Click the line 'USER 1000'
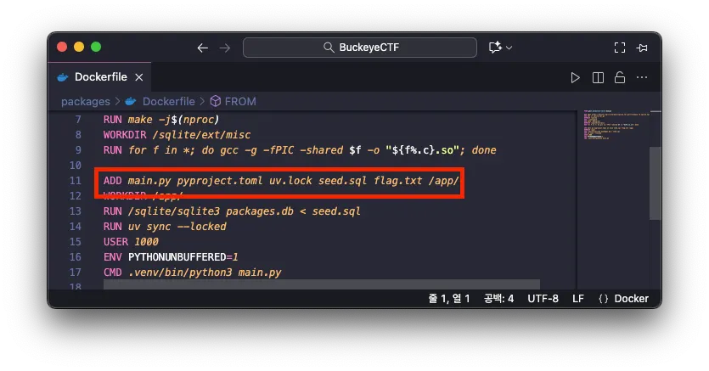This screenshot has height=371, width=709. pos(131,242)
